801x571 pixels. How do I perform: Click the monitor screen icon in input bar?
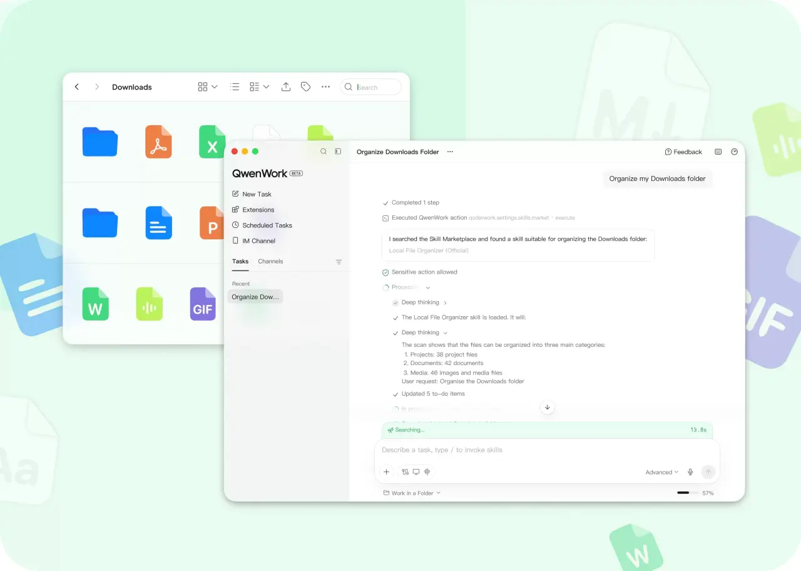(416, 472)
